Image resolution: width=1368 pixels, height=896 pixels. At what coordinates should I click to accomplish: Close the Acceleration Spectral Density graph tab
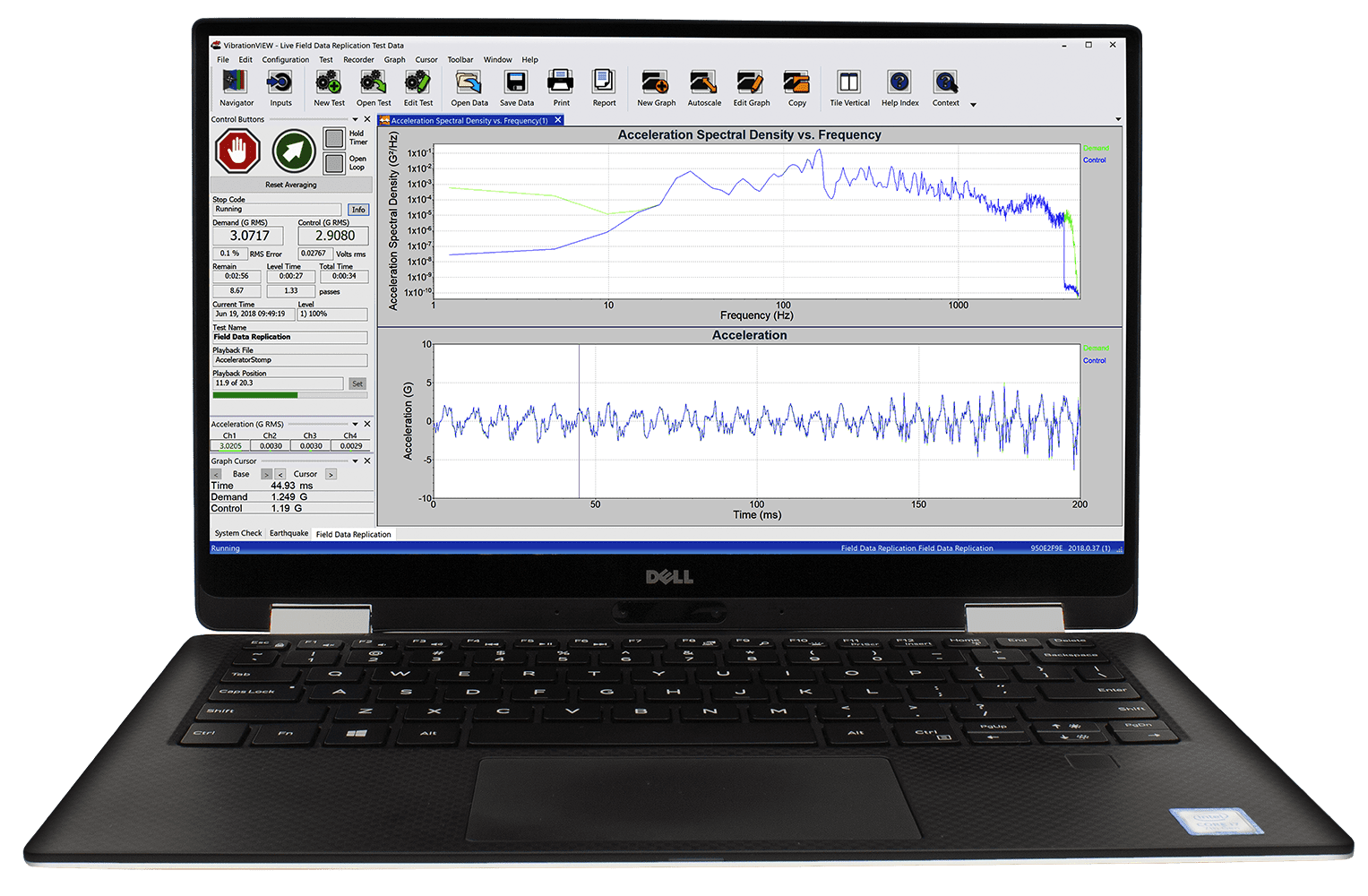pyautogui.click(x=558, y=120)
